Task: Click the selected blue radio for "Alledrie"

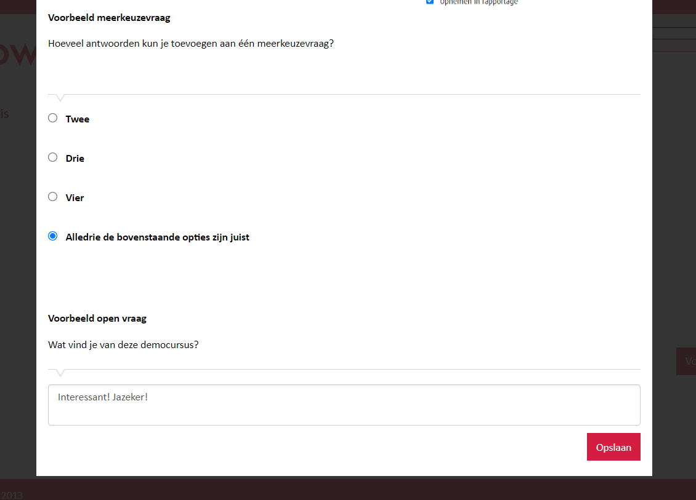Action: [53, 236]
